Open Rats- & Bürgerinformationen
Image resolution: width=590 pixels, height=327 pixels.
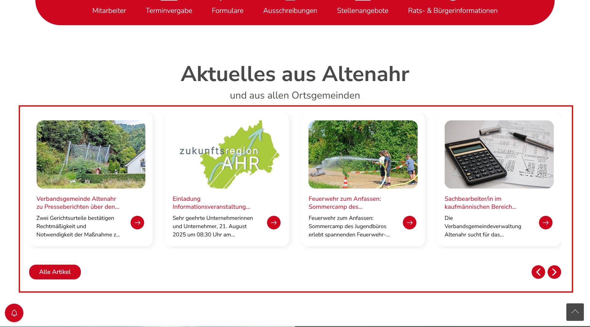pos(453,11)
